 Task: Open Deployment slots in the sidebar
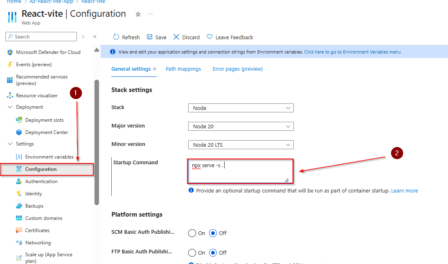point(45,120)
